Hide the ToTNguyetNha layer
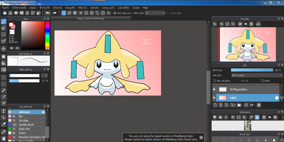Screen dimensions: 284x142 click(214, 89)
